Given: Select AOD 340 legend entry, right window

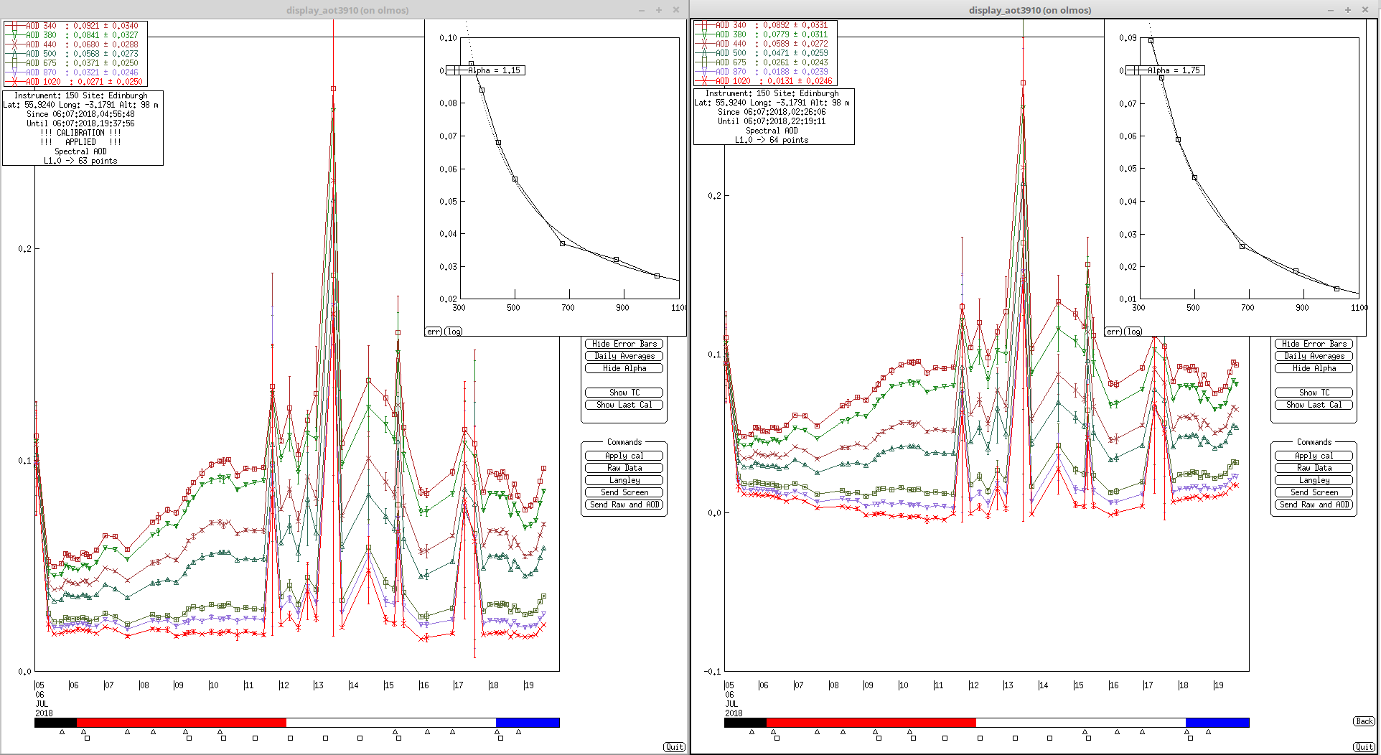Looking at the screenshot, I should (x=765, y=25).
